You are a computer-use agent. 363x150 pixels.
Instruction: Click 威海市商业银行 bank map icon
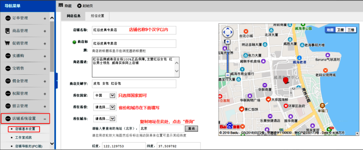point(242,69)
